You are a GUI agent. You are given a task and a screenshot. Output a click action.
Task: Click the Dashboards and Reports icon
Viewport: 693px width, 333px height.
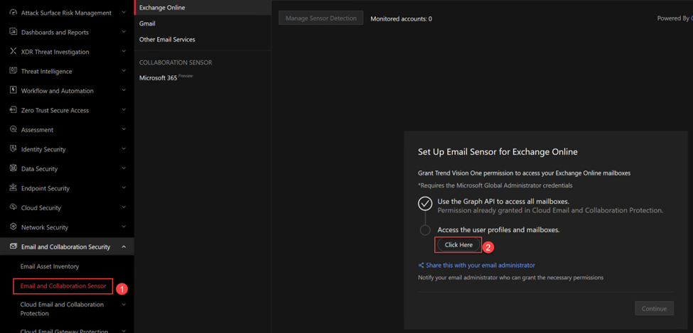tap(13, 32)
